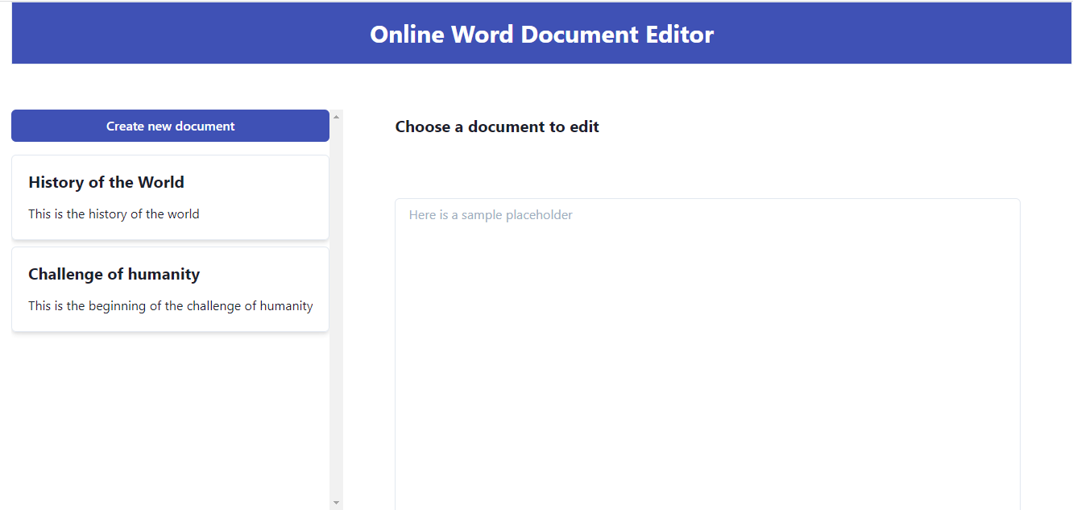Click the beginning of the challenge of humanity description
Screen dimensions: 1073x510
[170, 306]
